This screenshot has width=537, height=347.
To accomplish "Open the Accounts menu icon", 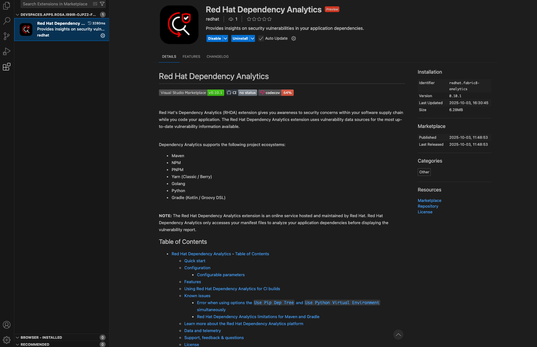I will pos(7,325).
